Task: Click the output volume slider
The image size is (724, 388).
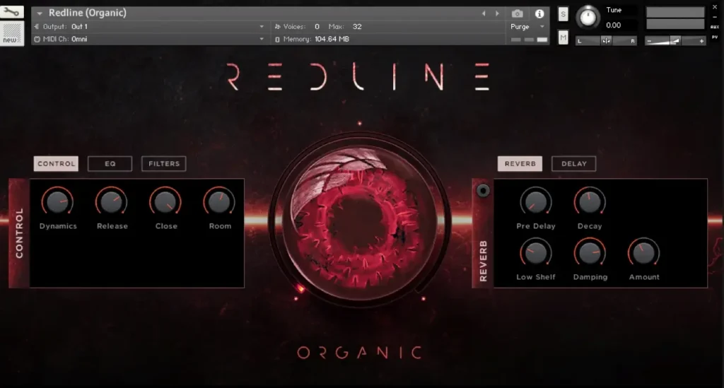Action: point(675,41)
